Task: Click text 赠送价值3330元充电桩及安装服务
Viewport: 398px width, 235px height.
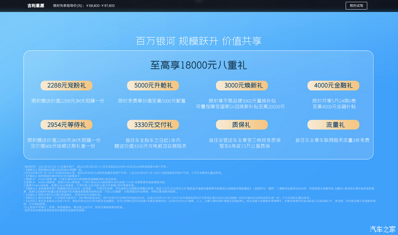Action: click(150, 146)
